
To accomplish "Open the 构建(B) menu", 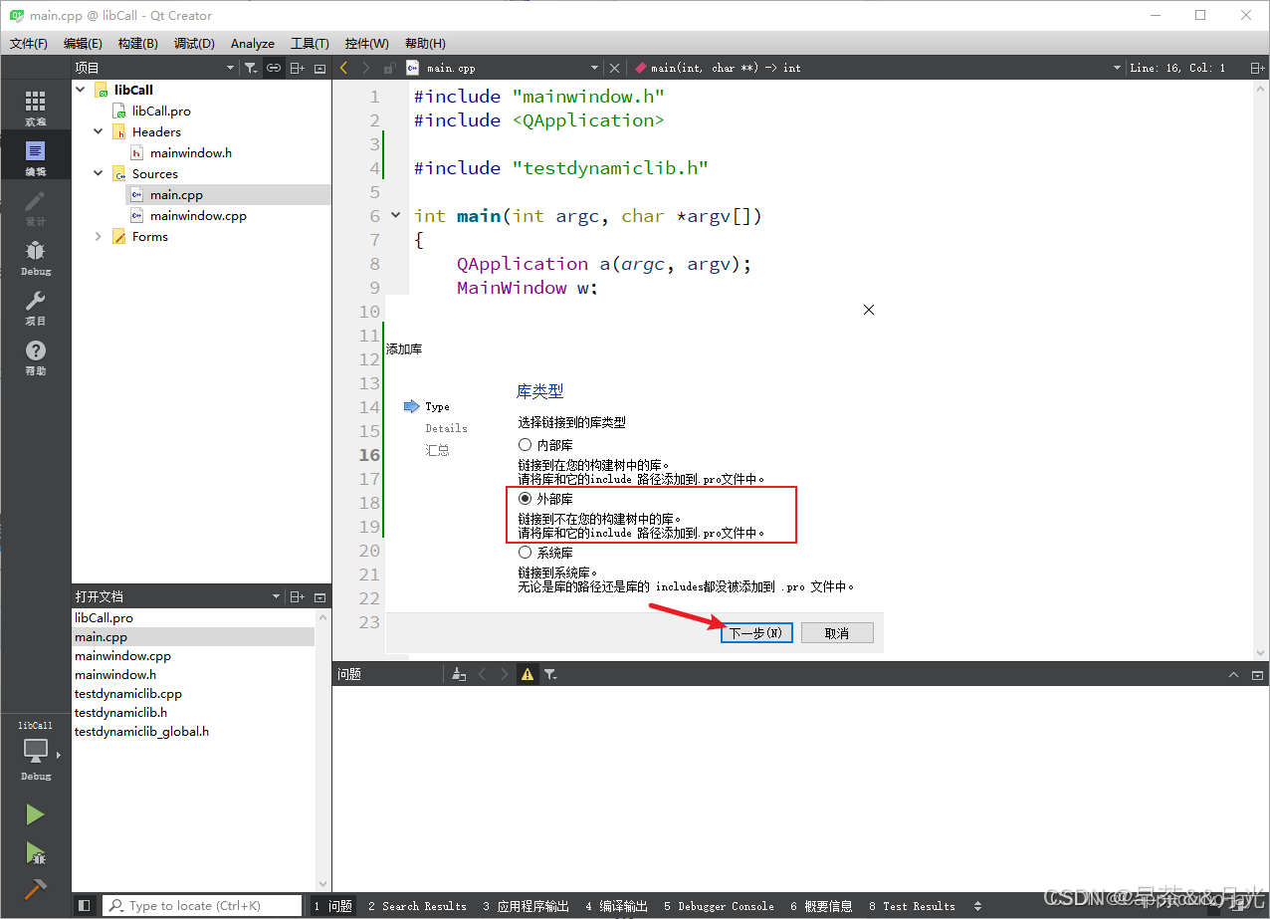I will point(137,43).
